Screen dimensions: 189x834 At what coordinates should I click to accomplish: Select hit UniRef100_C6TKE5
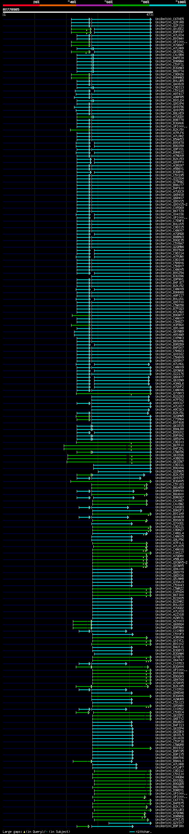point(170,19)
